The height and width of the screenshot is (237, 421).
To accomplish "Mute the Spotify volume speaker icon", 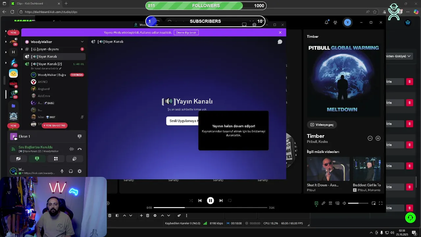I will (x=344, y=203).
